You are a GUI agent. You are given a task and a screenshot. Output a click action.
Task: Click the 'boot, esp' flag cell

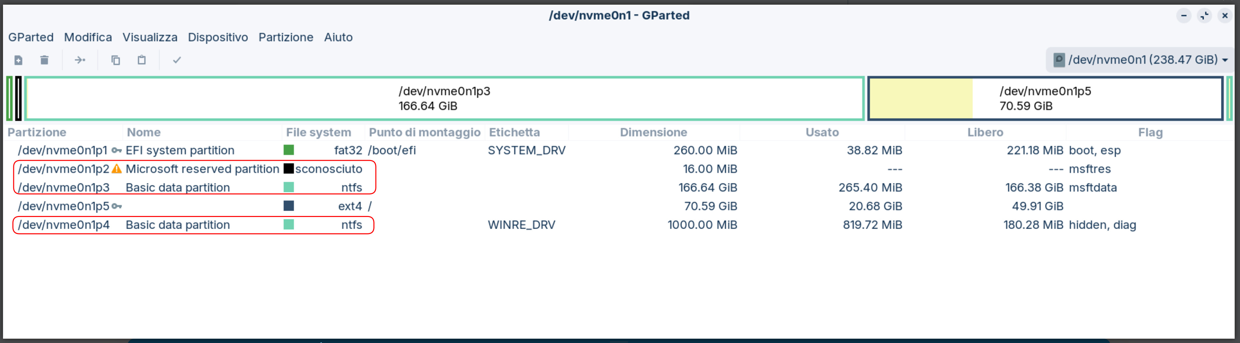pyautogui.click(x=1095, y=150)
